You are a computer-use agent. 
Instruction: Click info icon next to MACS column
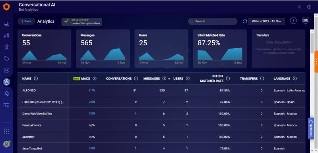94,78
